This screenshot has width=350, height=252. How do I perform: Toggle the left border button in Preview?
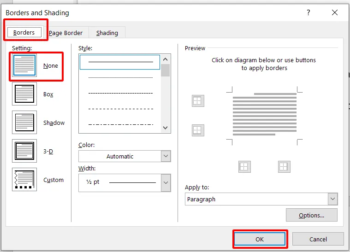tap(244, 167)
